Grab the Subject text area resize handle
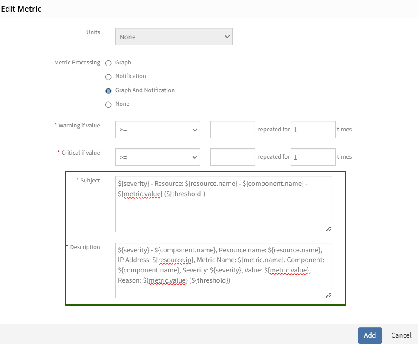The height and width of the screenshot is (344, 418). point(329,229)
